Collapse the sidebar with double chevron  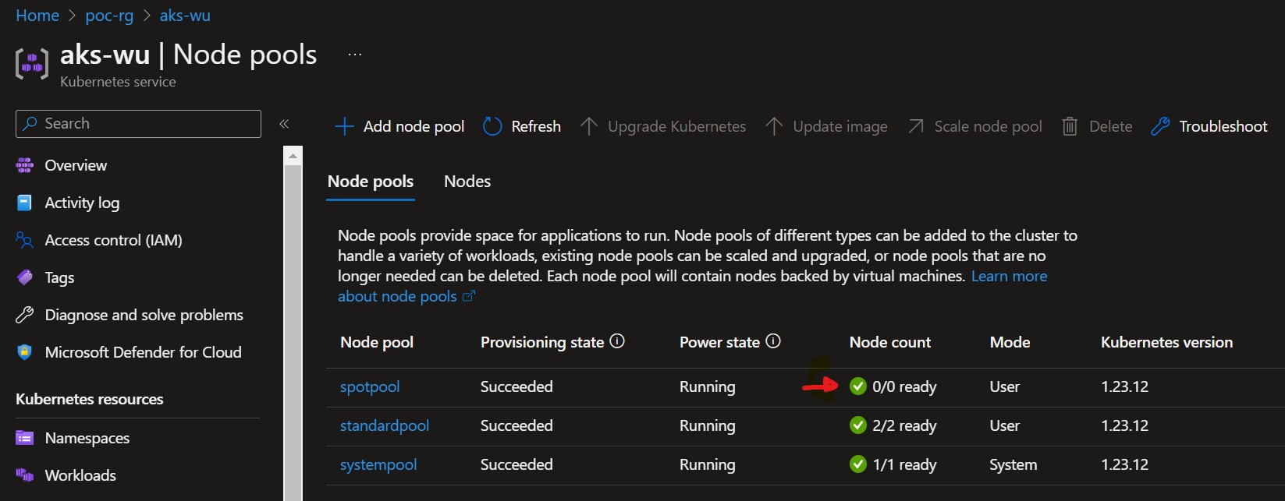tap(284, 124)
